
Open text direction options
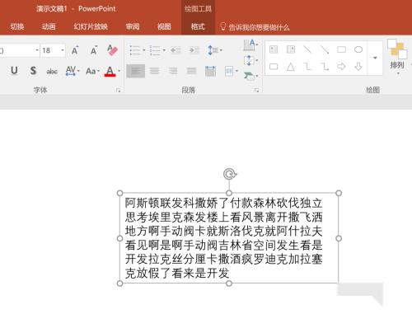click(x=250, y=45)
